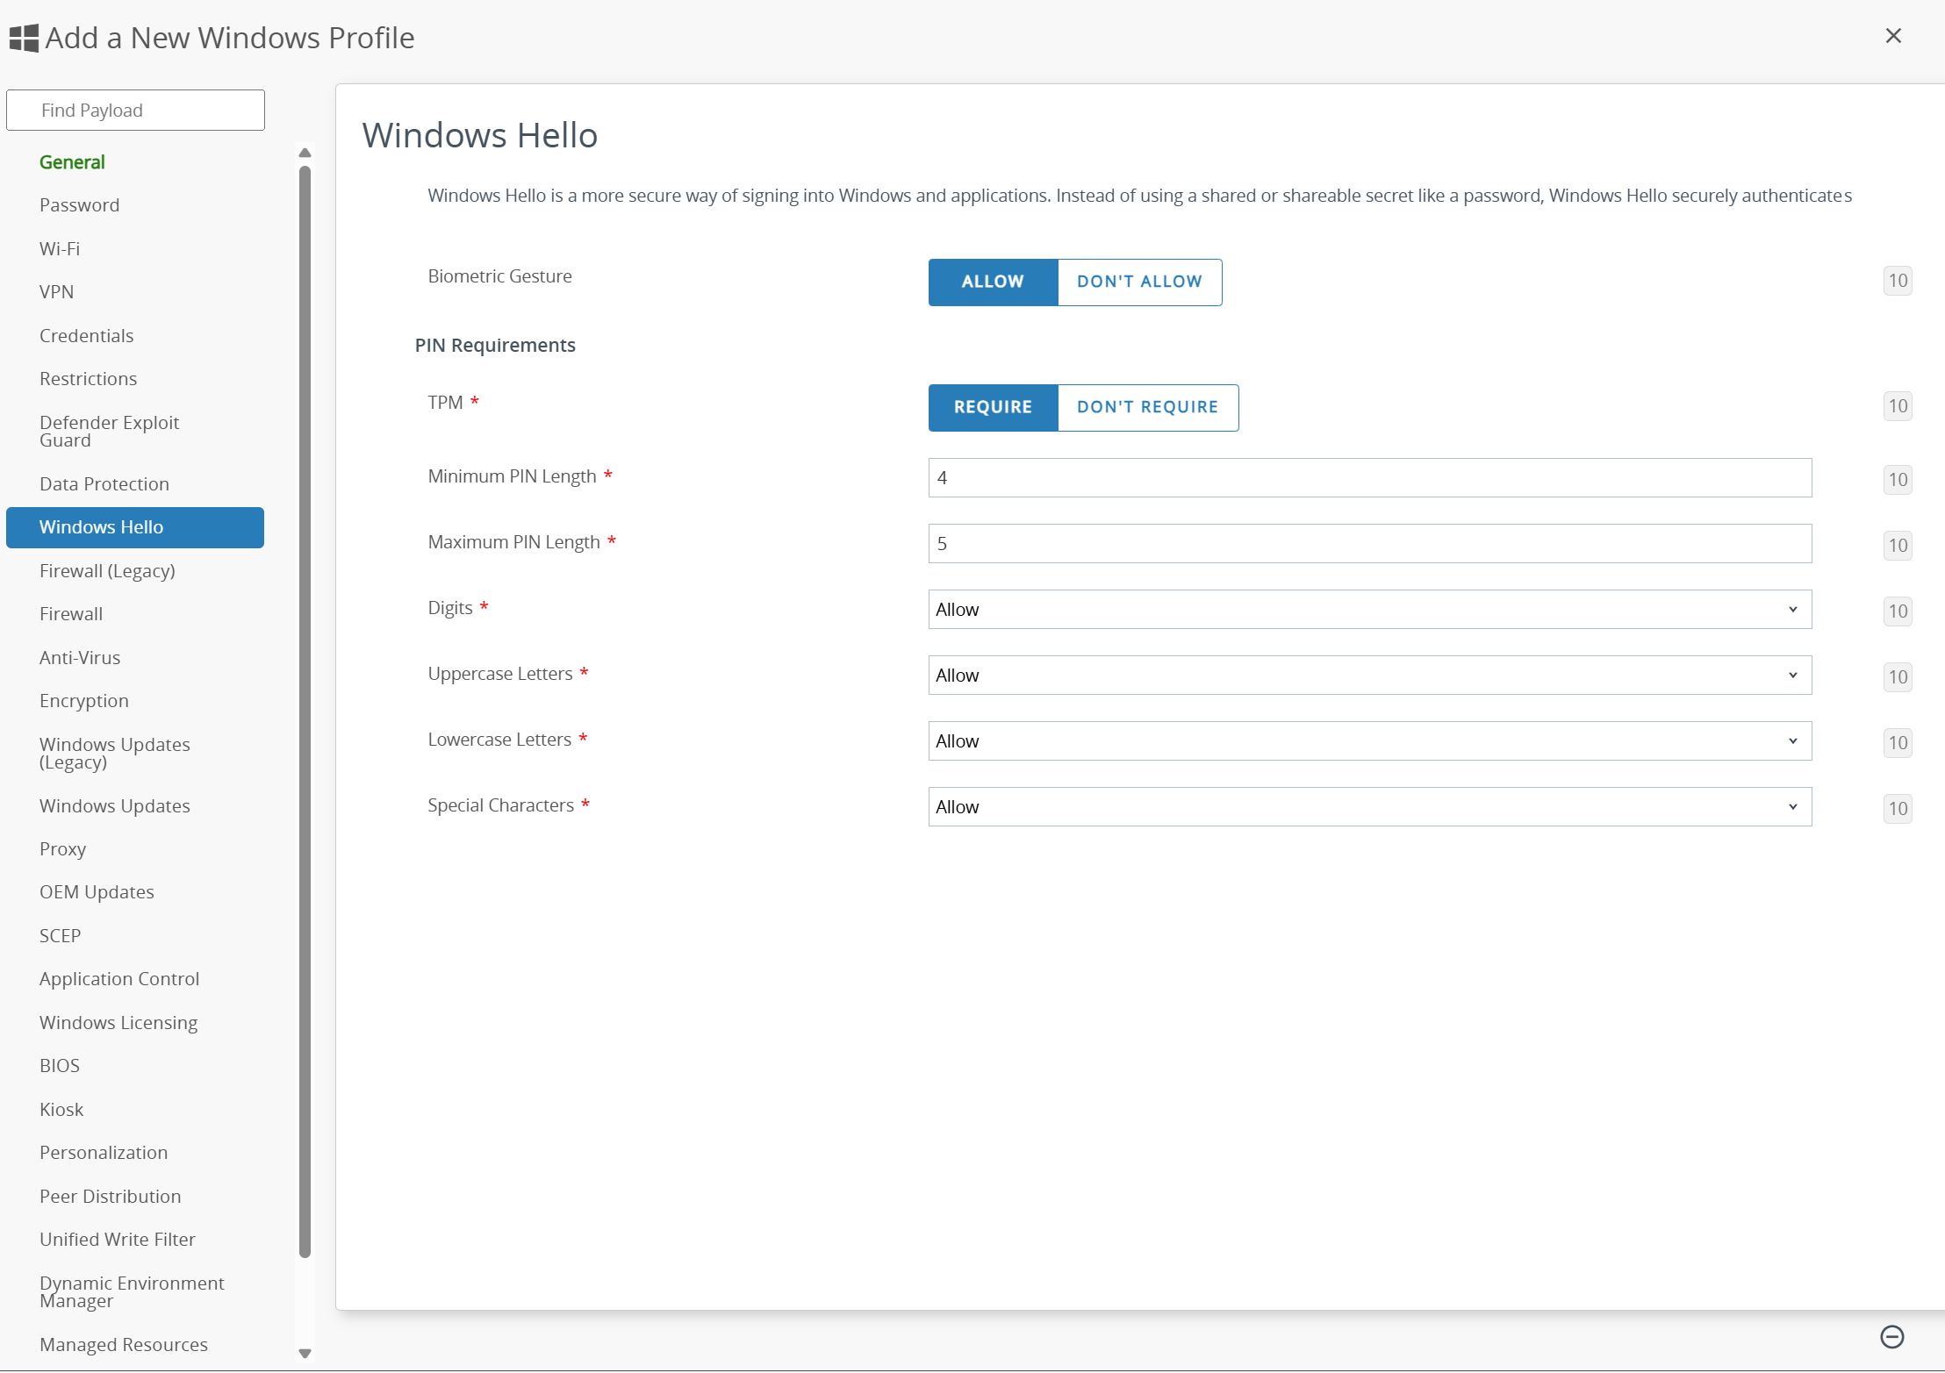Open the Lowercase Letters dropdown
This screenshot has height=1373, width=1945.
point(1368,741)
